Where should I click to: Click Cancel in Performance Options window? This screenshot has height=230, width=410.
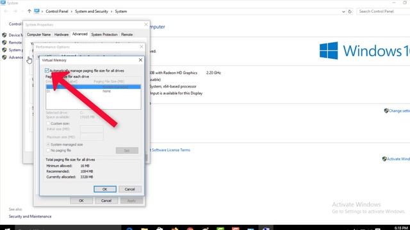pyautogui.click(x=106, y=201)
